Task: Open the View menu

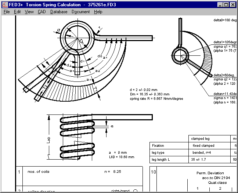Action: click(x=29, y=12)
